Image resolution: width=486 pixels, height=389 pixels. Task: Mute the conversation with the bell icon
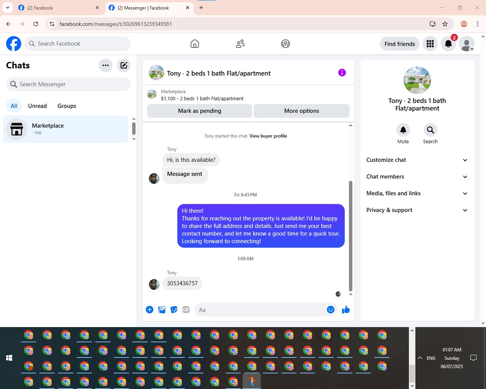click(403, 130)
